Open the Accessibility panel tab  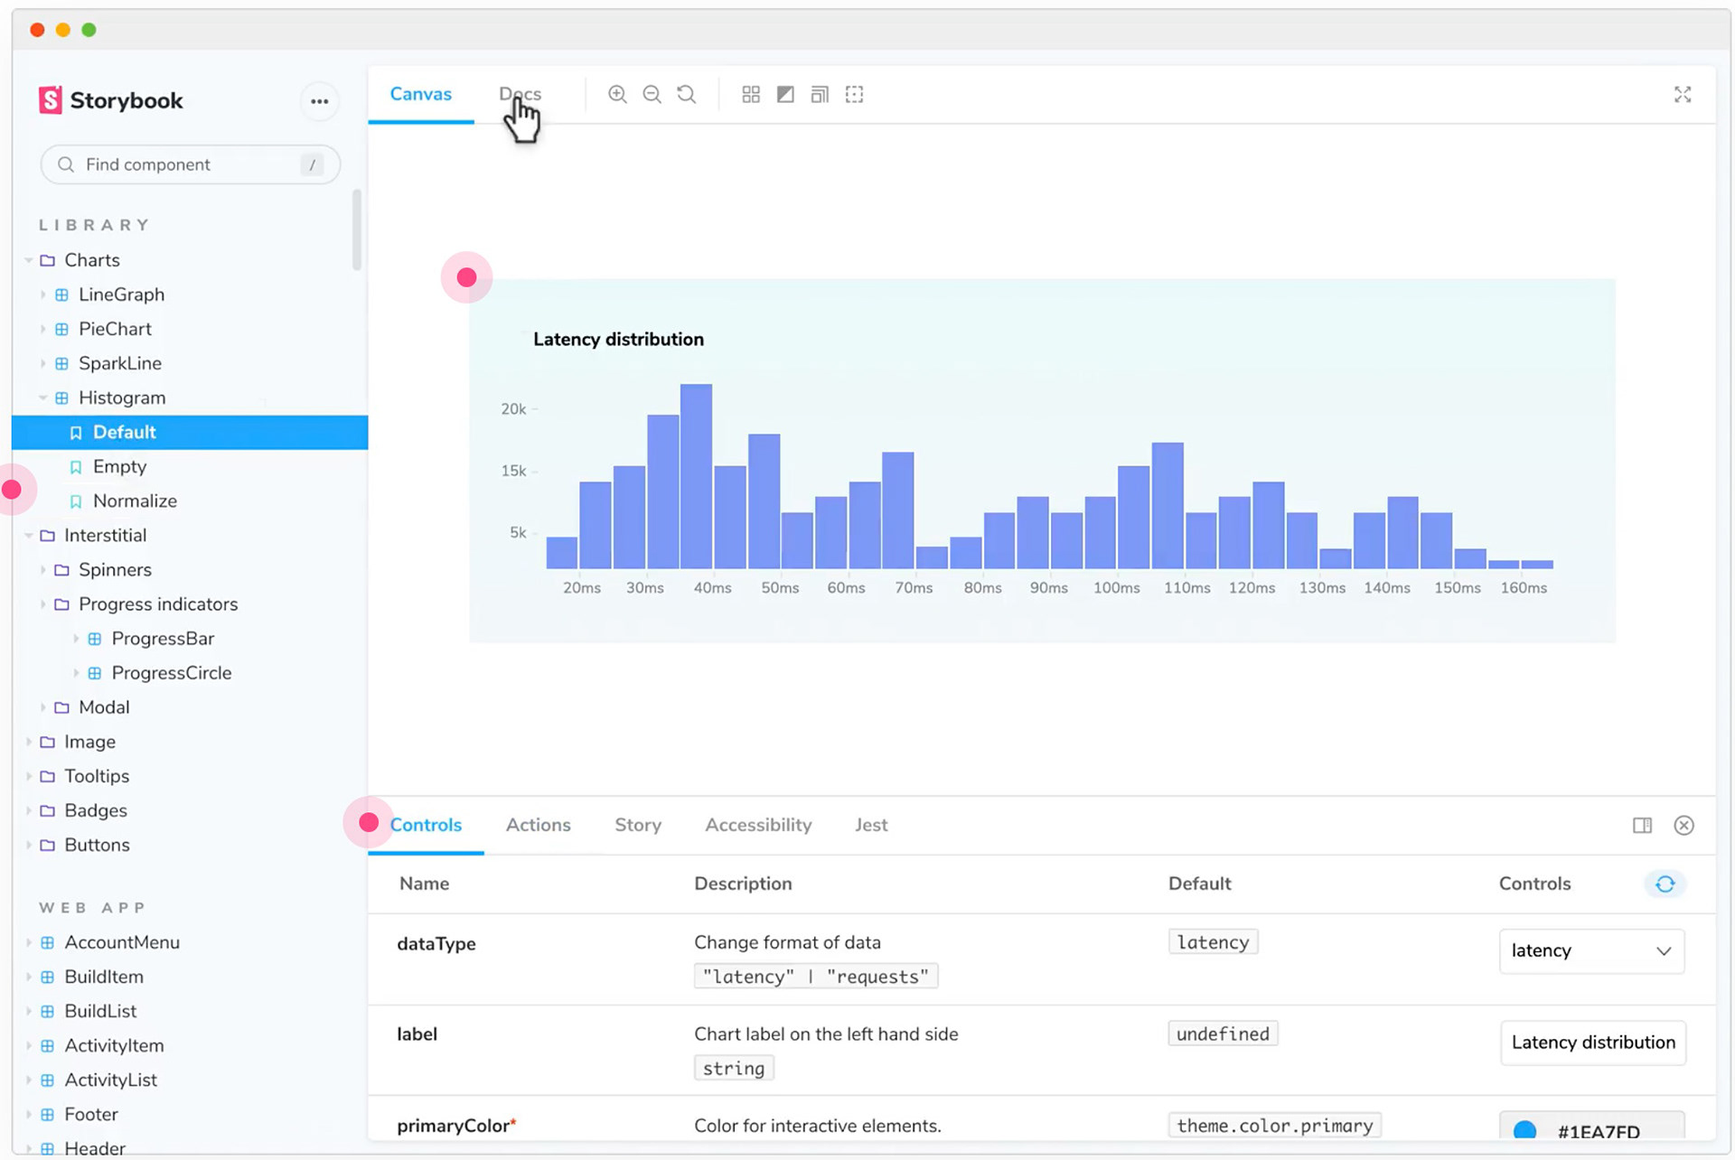[758, 825]
